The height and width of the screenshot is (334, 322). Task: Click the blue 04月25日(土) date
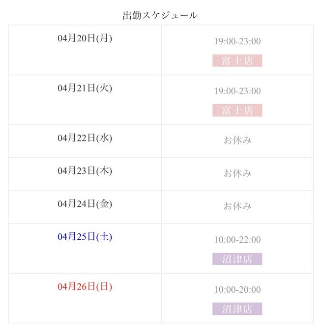85,237
